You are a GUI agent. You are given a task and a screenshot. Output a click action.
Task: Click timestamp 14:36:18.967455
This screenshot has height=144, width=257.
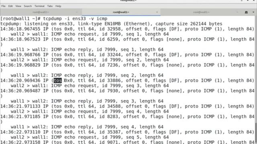coord(20,29)
